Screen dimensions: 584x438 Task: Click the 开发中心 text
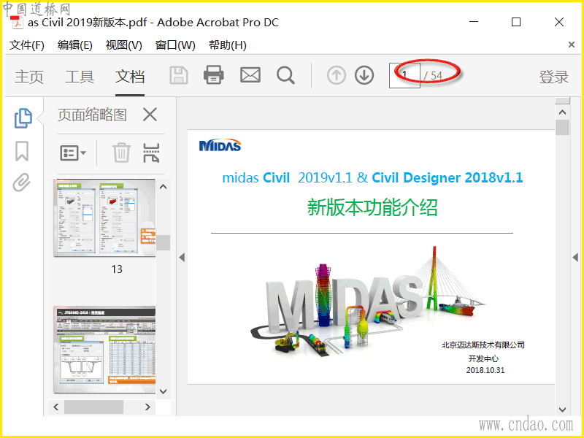[x=483, y=358]
